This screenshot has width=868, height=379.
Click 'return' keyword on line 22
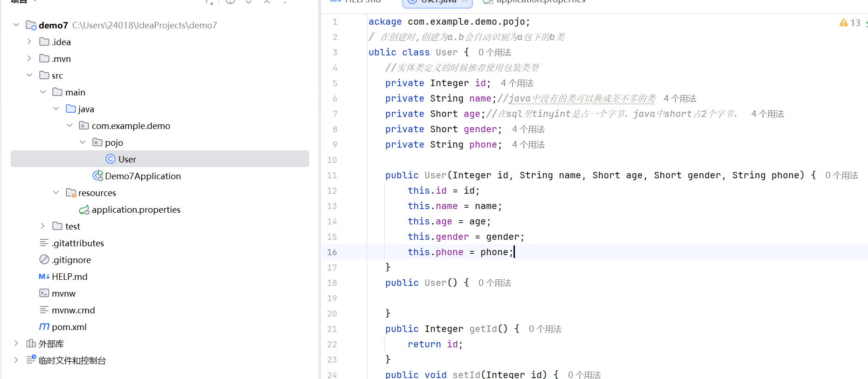point(424,344)
